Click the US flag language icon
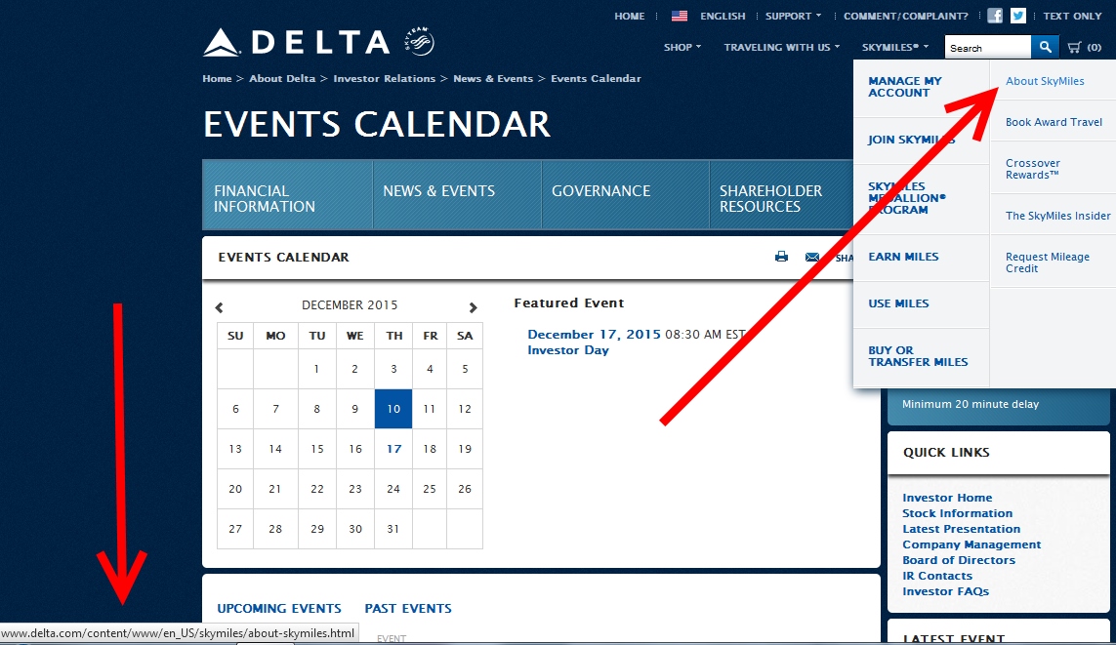 (680, 16)
